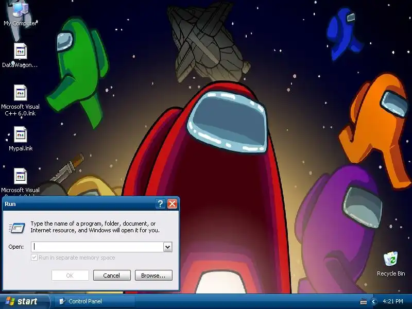Select the partially hidden Microsoft Visual shortcut icon

click(20, 181)
